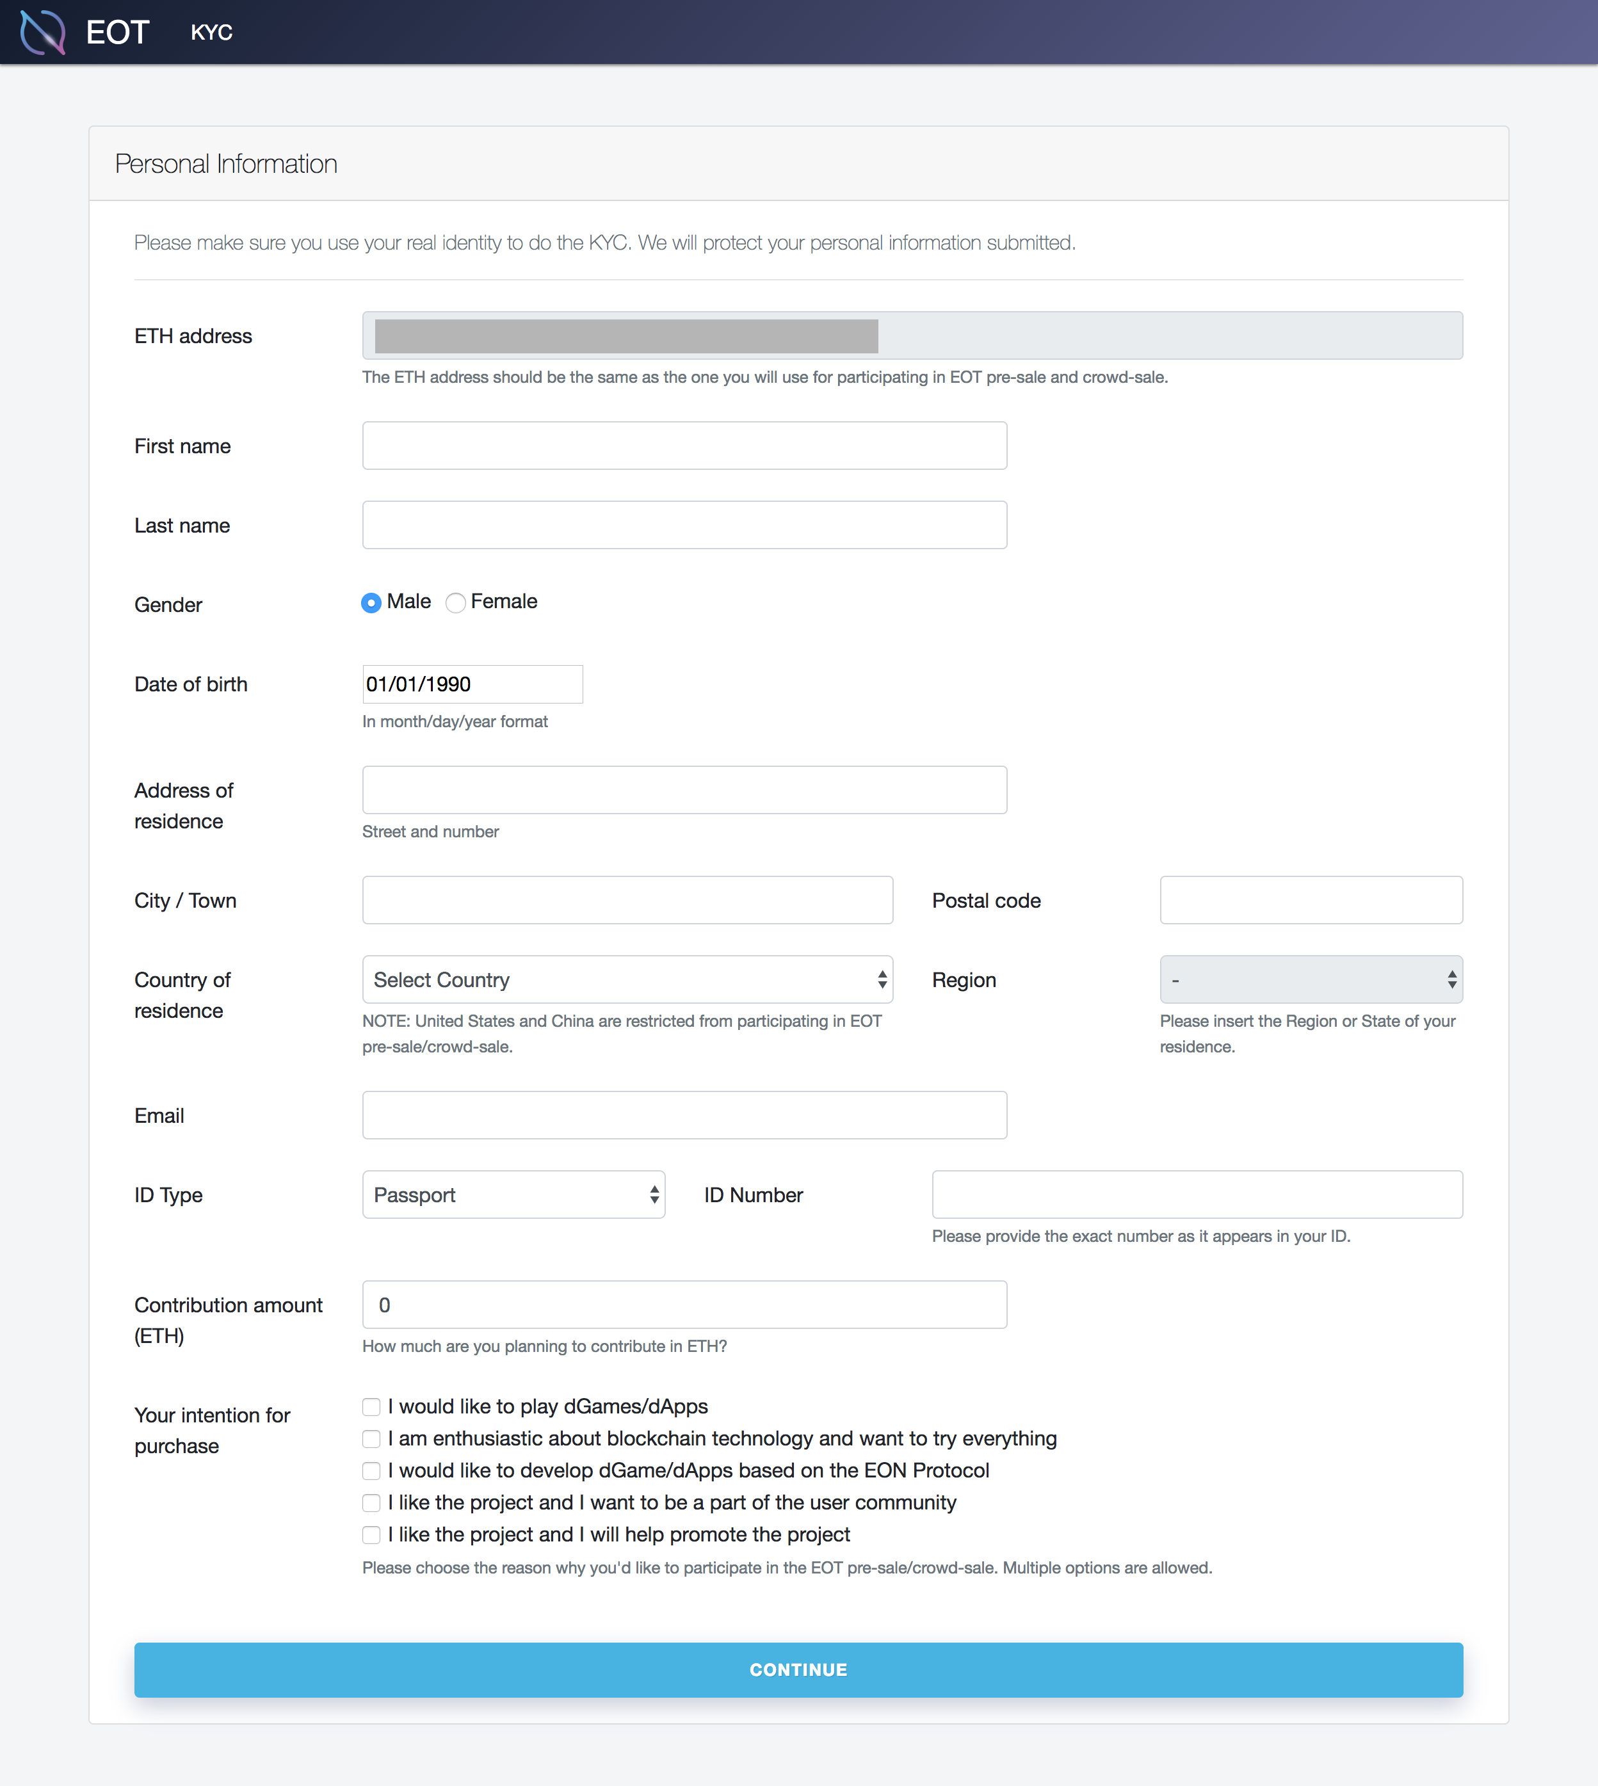
Task: Open the KYC menu item
Action: pos(212,33)
